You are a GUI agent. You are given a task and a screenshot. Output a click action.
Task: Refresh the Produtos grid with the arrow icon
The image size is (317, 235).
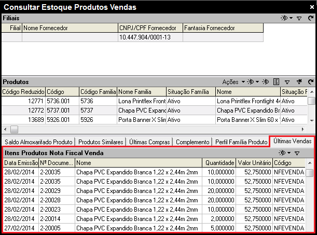click(x=311, y=82)
